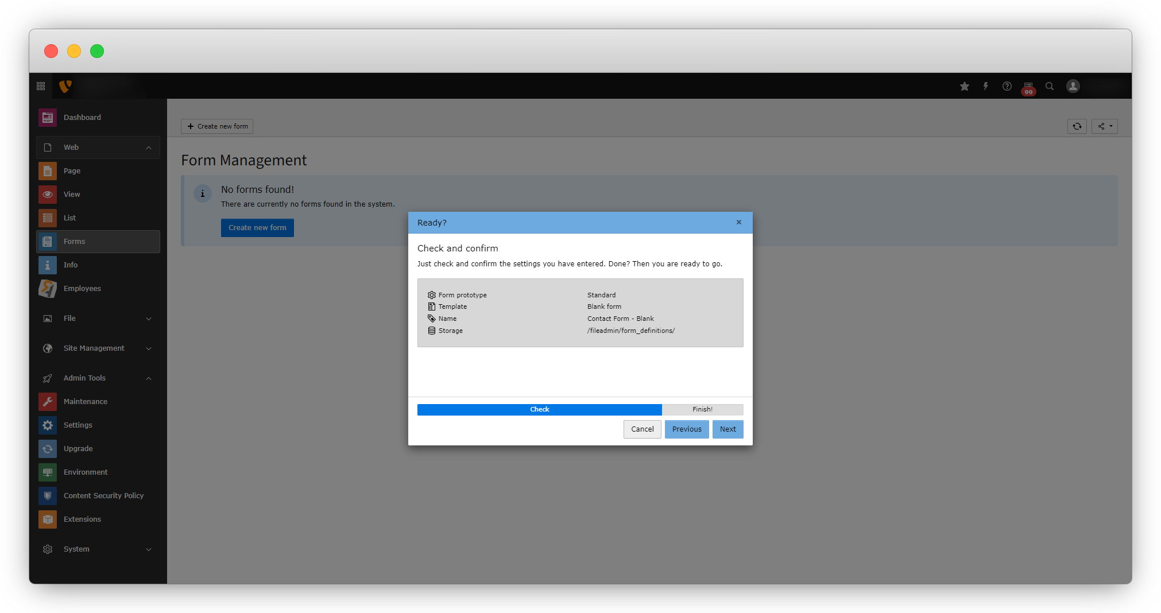Click Cancel in the wizard dialog
Screen dimensions: 1161x613
642,429
